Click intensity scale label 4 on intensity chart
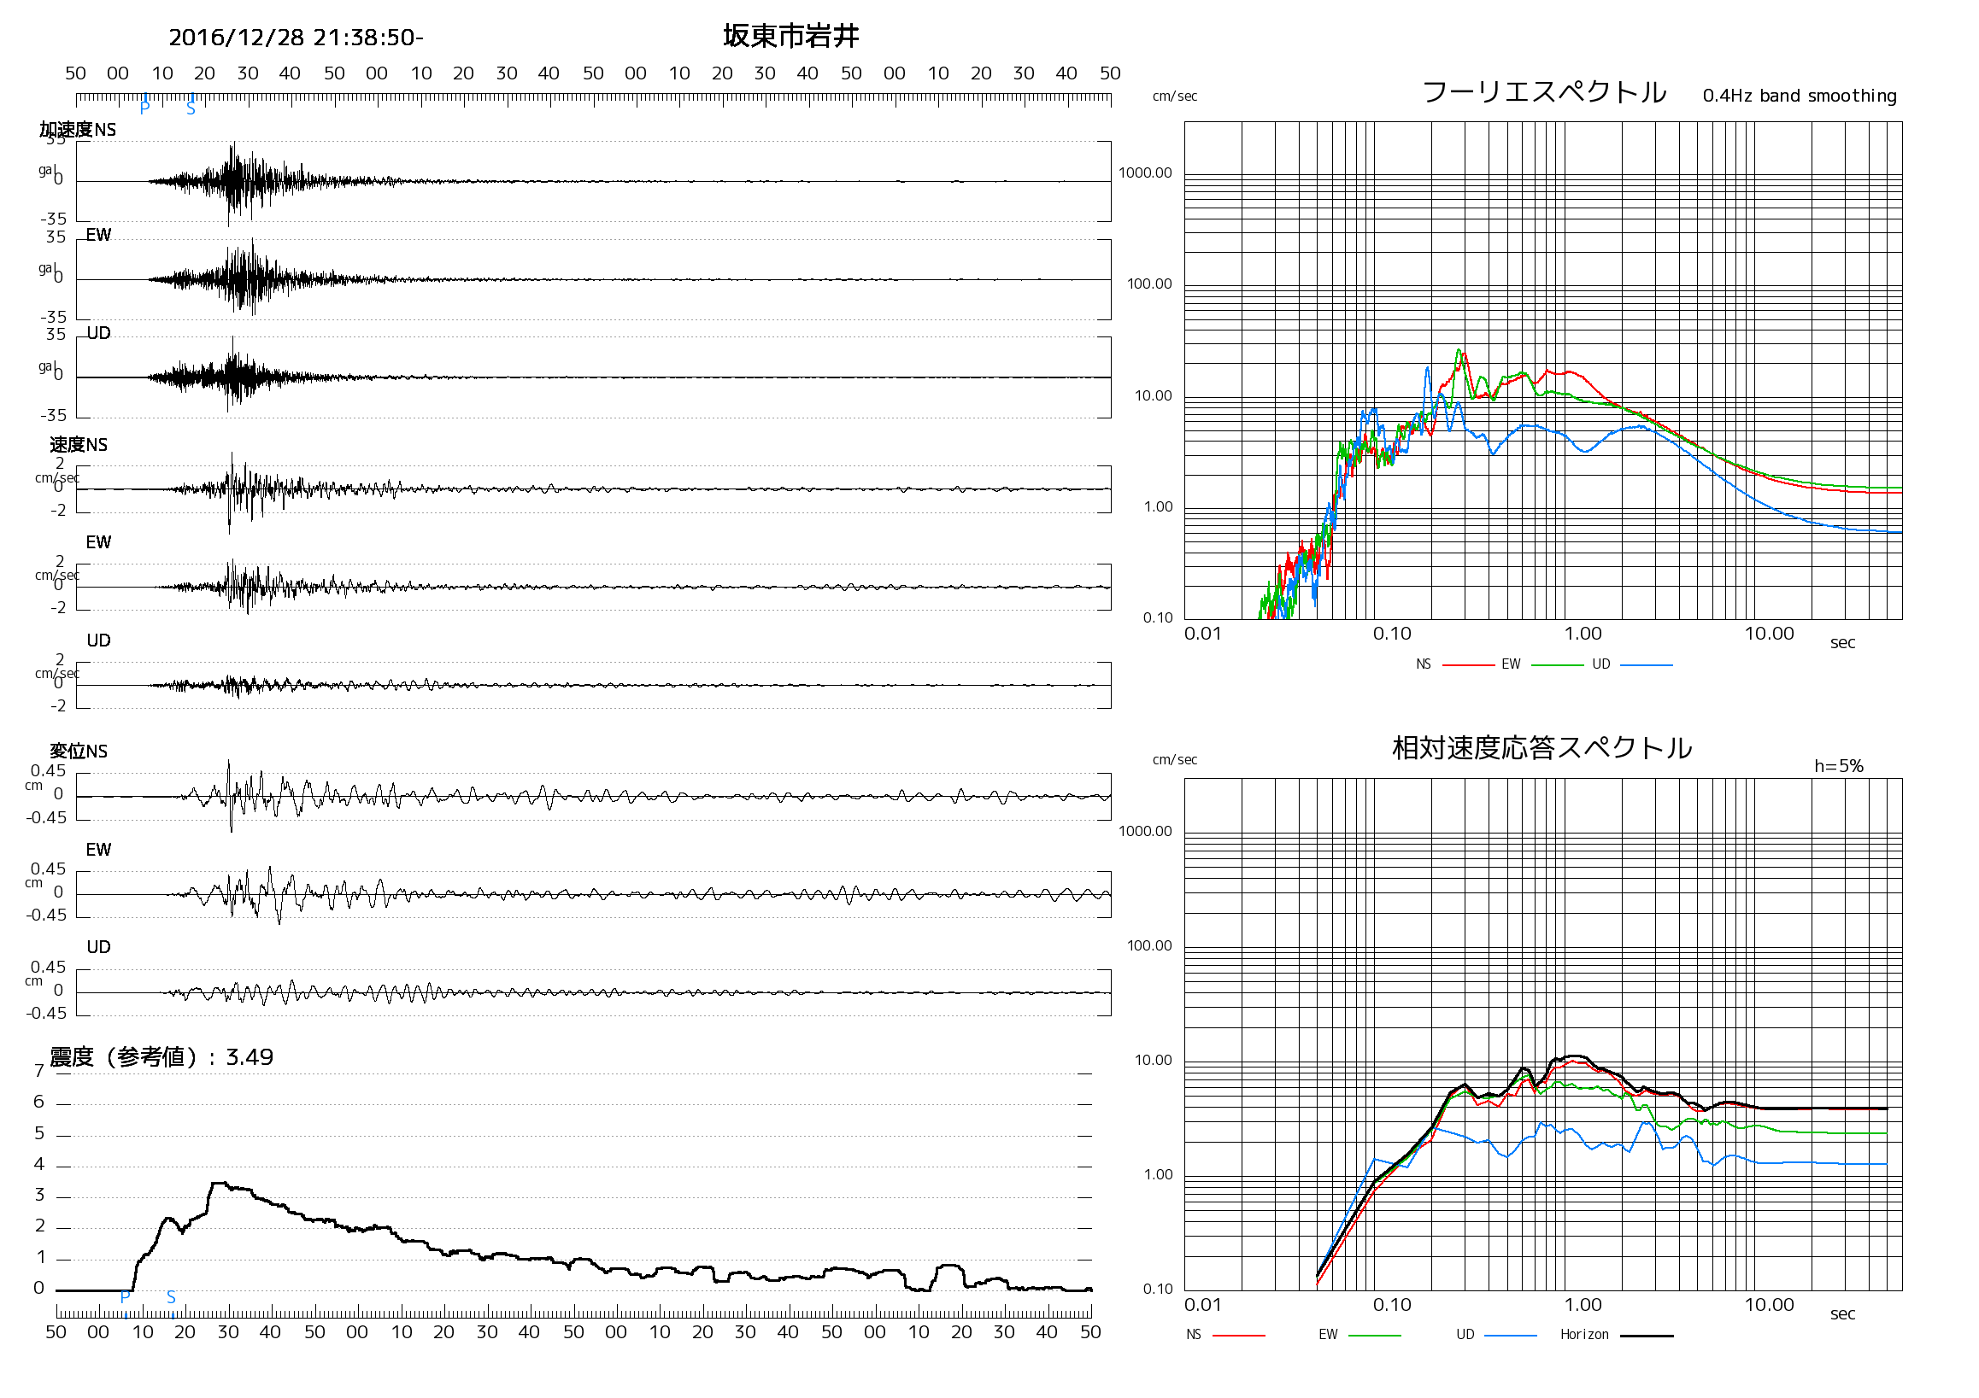Screen dimensions: 1979x1398 click(38, 1165)
